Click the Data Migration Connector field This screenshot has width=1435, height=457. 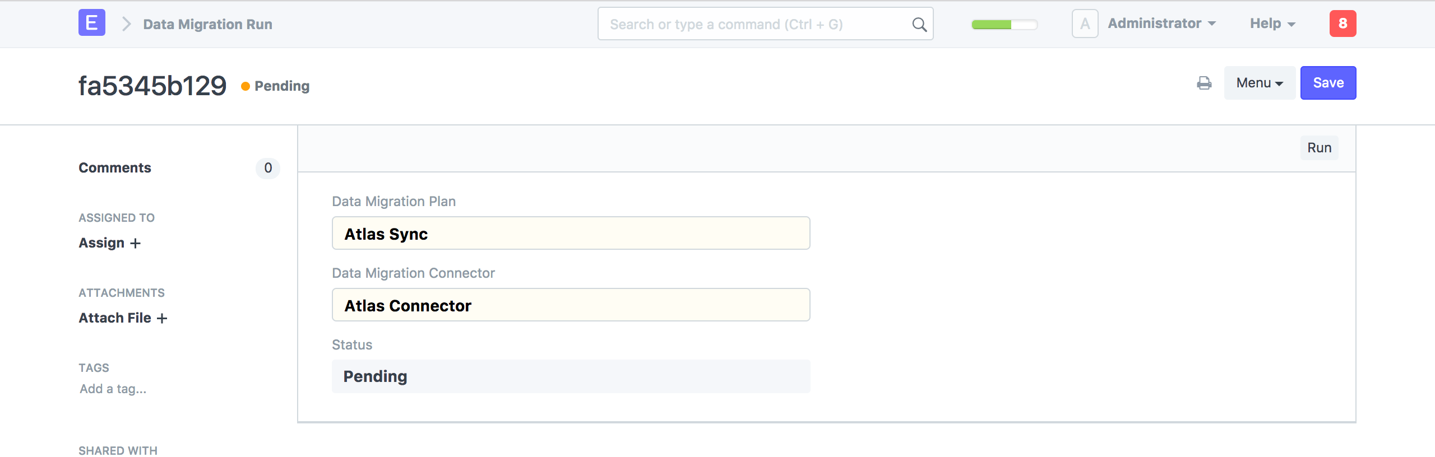[571, 305]
